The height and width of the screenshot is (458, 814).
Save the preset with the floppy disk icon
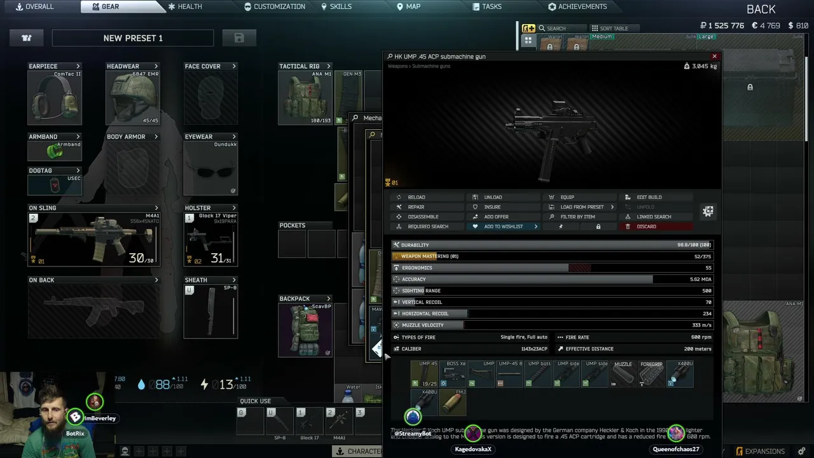[x=239, y=38]
